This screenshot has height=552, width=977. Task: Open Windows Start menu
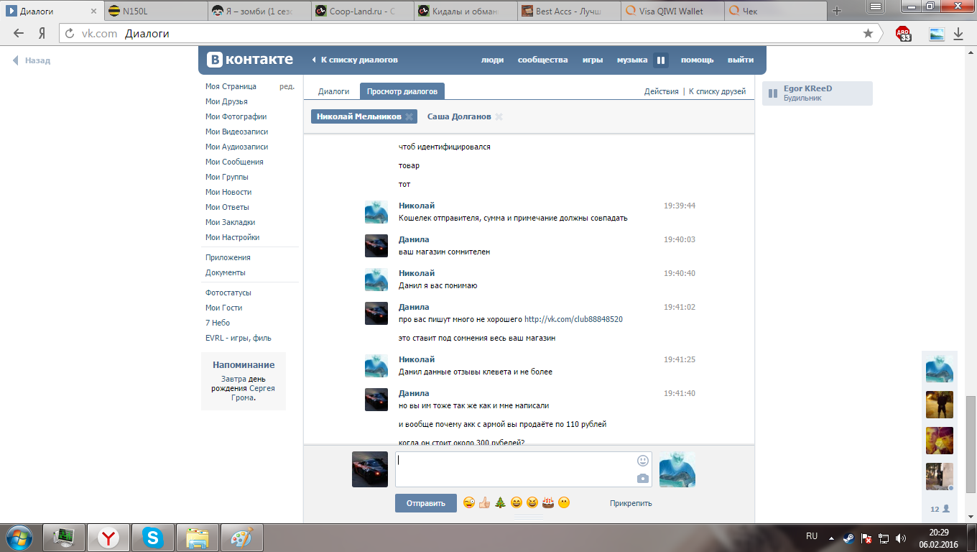click(x=19, y=537)
